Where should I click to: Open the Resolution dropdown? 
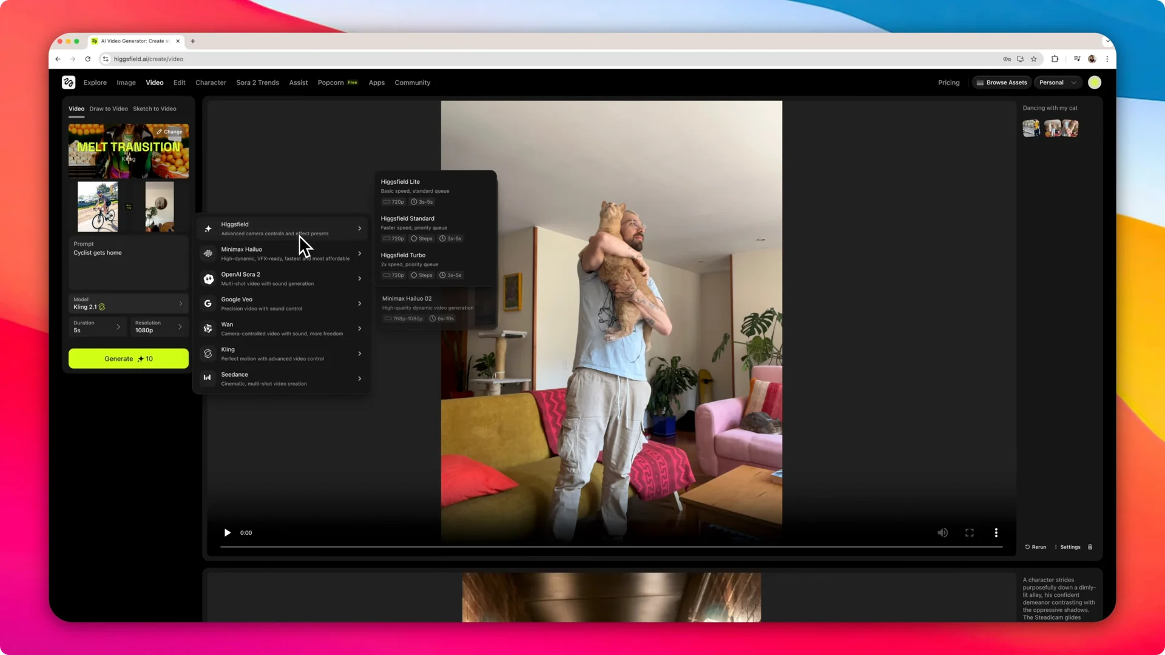159,327
